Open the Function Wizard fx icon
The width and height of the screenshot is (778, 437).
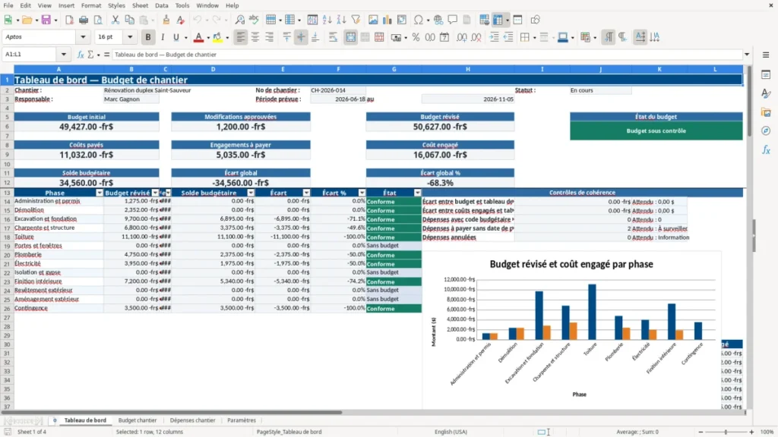pyautogui.click(x=81, y=55)
